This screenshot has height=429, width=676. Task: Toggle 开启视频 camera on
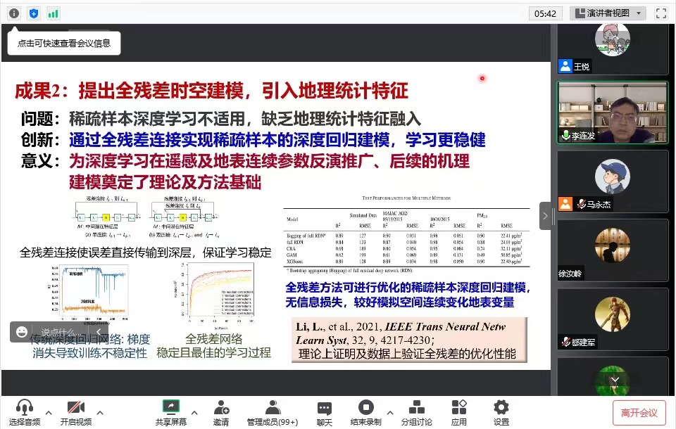click(x=75, y=413)
